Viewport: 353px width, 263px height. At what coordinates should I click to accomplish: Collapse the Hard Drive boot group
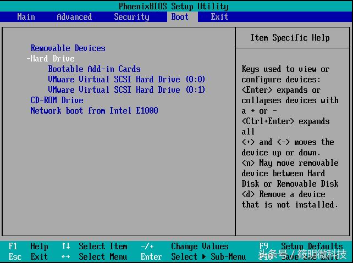point(51,58)
